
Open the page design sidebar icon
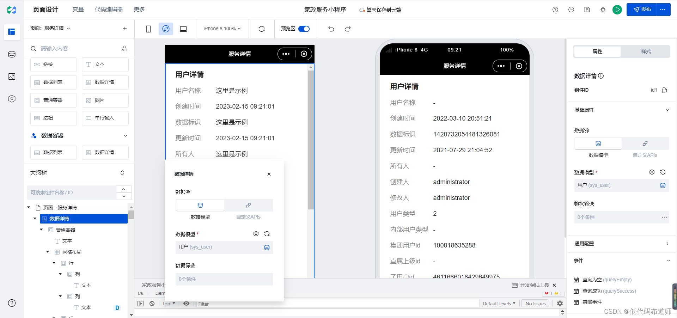coord(12,32)
